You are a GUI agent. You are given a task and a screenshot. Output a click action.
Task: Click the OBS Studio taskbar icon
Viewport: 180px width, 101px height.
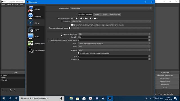110,98
